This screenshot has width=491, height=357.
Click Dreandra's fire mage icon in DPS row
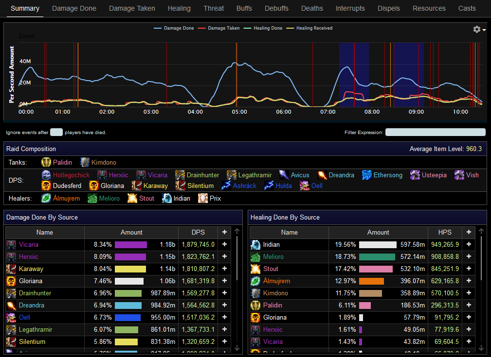click(322, 175)
